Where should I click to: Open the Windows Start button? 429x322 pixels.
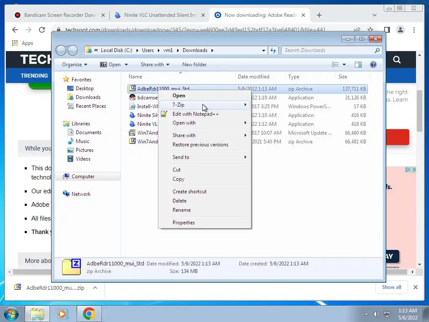[x=11, y=314]
